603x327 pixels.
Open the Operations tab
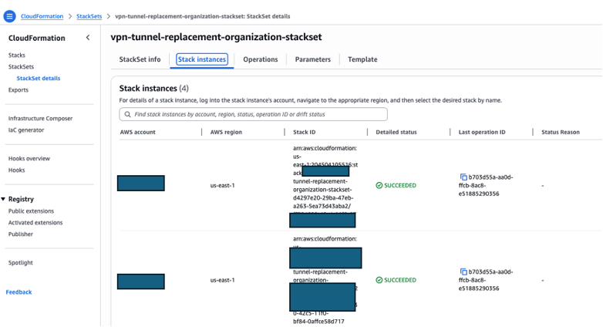coord(261,59)
